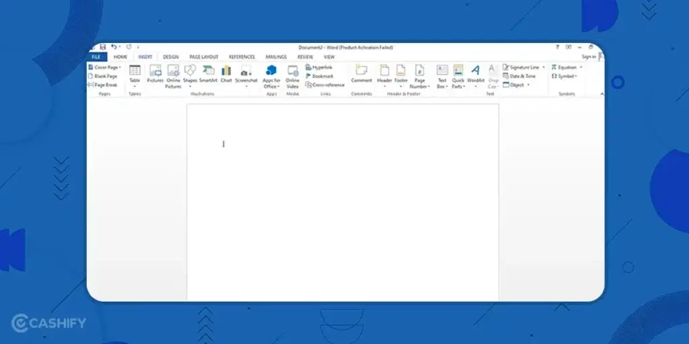This screenshot has height=344, width=689.
Task: Undo the last action
Action: click(114, 47)
